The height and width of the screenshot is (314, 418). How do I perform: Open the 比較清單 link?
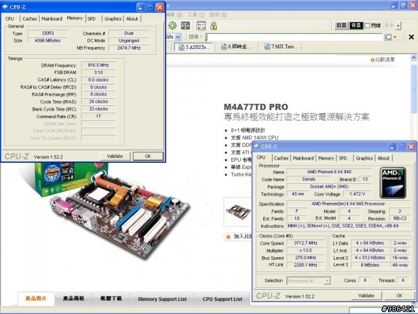coord(385,60)
